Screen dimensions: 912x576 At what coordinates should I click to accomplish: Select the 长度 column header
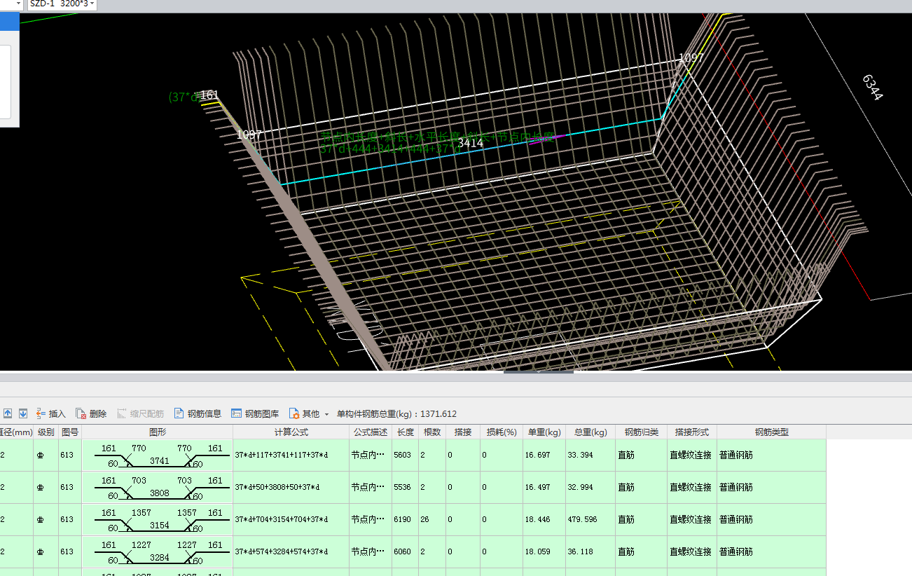click(406, 432)
